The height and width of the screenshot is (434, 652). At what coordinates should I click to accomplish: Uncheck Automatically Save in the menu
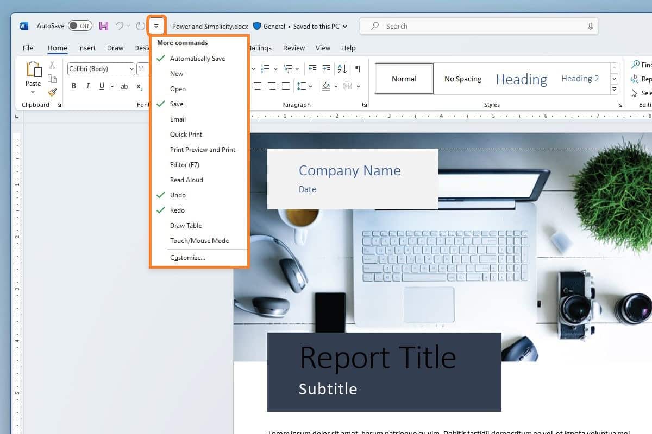tap(197, 59)
